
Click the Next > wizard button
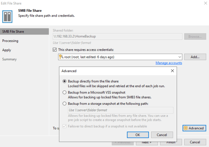tap(147, 144)
